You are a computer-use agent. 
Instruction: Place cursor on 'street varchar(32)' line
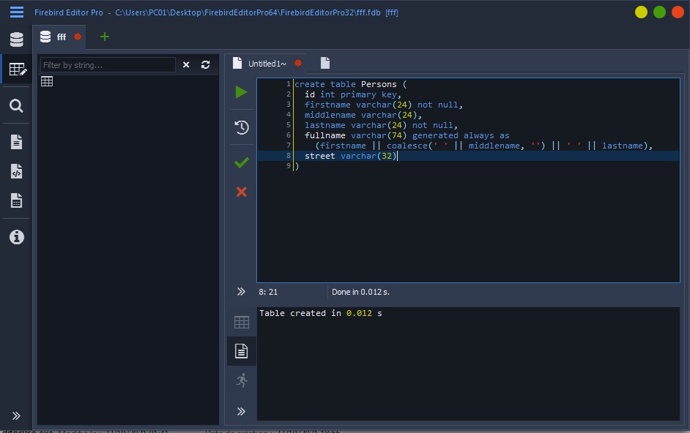click(x=351, y=156)
